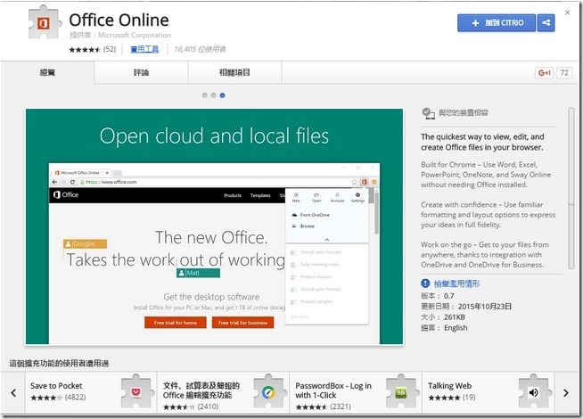Click the Settings gear in Office popup
This screenshot has width=583, height=419.
pyautogui.click(x=357, y=197)
